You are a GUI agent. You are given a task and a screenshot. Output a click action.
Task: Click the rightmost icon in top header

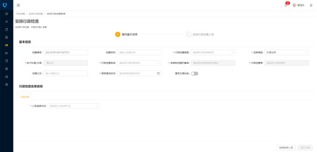[311, 5]
